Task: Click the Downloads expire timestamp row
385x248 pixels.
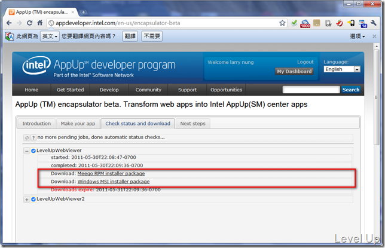Action: [x=195, y=190]
